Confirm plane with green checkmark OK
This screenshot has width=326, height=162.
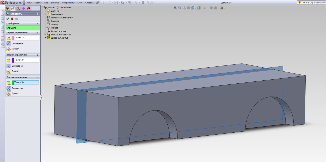point(8,19)
